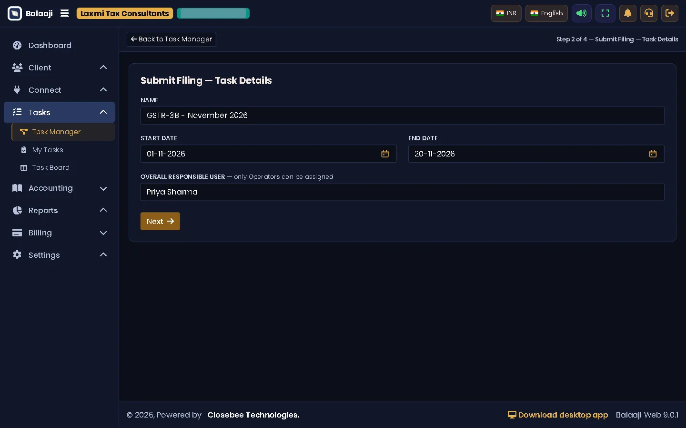Expand the Accounting menu chevron

point(103,188)
